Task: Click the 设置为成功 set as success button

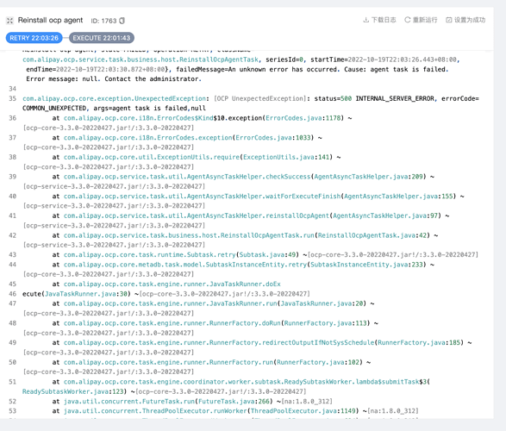Action: click(465, 20)
